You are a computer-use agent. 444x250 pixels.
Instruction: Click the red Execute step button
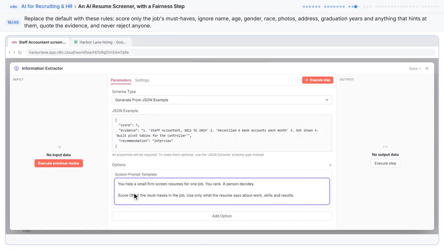pos(318,80)
